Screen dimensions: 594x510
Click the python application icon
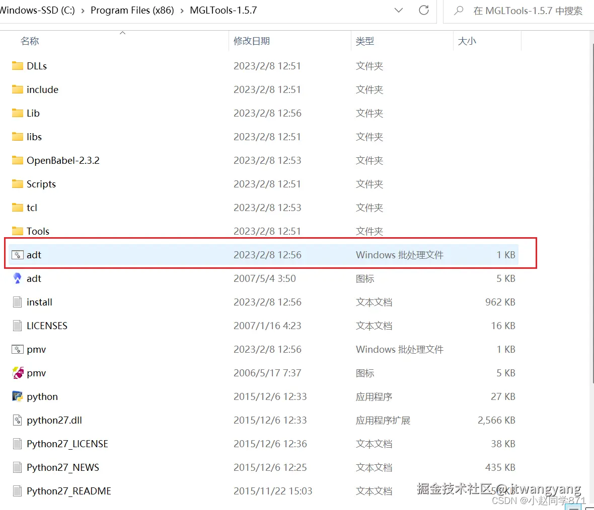pyautogui.click(x=18, y=396)
